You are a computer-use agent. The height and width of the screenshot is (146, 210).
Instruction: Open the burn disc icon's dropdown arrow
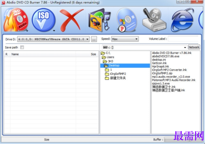(27, 31)
